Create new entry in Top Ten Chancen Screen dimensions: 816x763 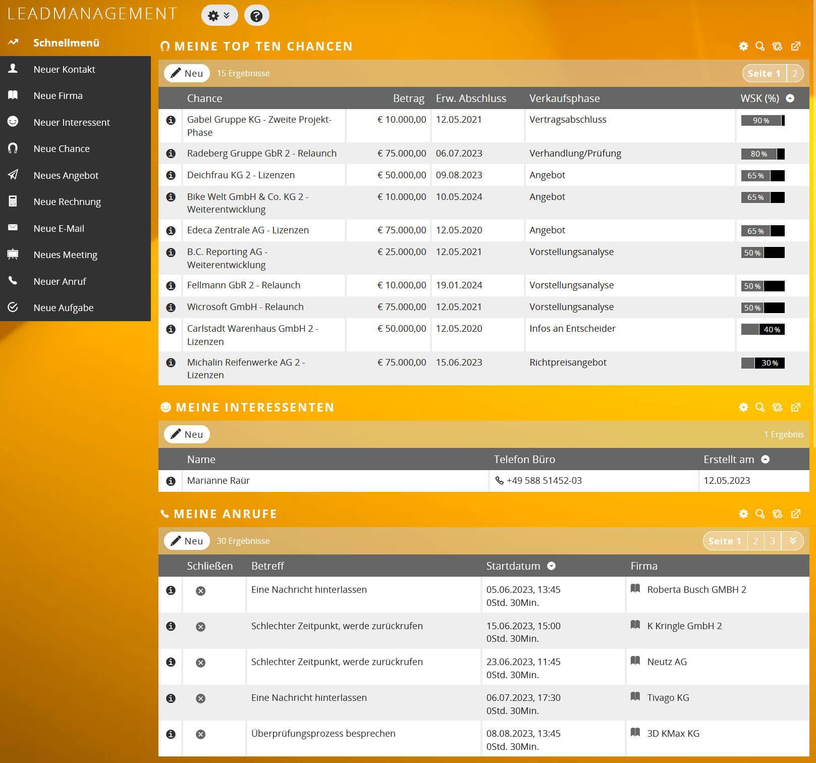tap(187, 73)
